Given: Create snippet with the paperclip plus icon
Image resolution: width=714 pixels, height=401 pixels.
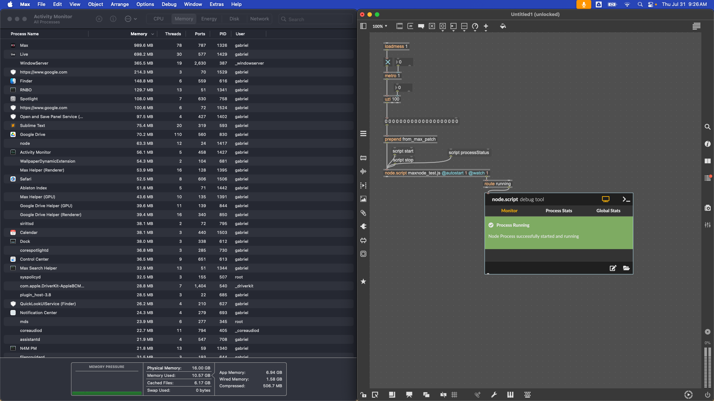Looking at the screenshot, I should pyautogui.click(x=477, y=395).
